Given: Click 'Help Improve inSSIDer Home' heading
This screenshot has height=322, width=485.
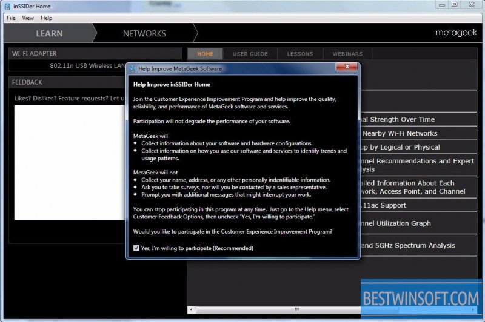Looking at the screenshot, I should click(172, 84).
